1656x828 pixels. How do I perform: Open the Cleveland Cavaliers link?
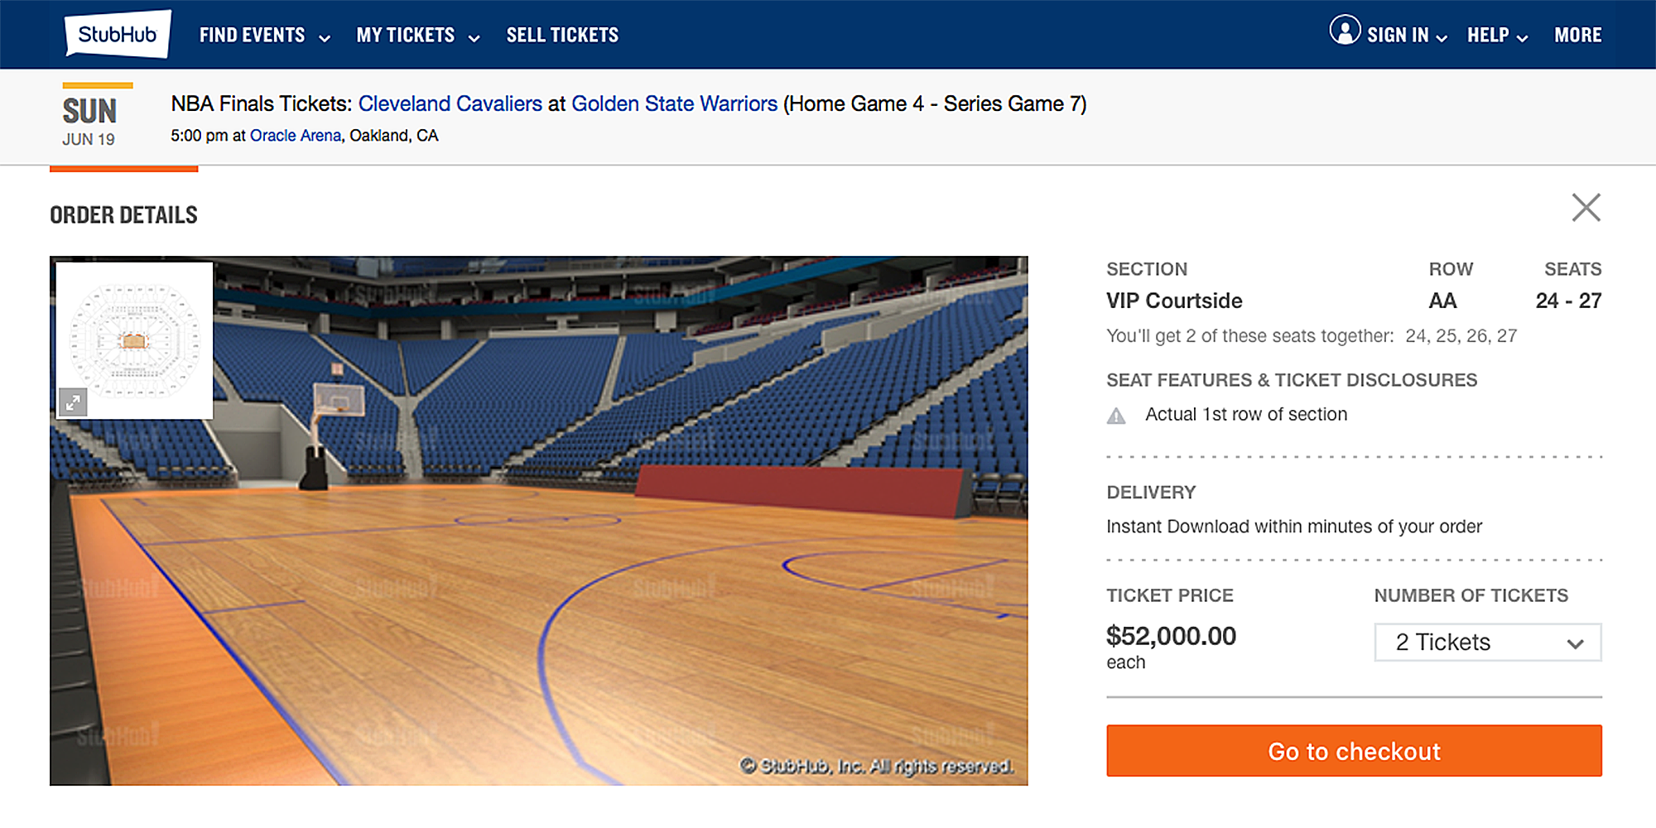450,103
